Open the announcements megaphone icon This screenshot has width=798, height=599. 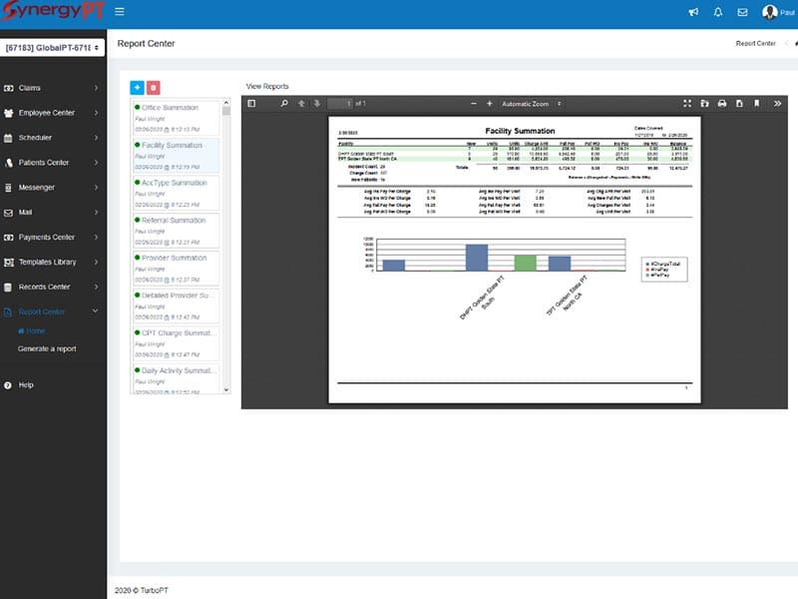[693, 12]
